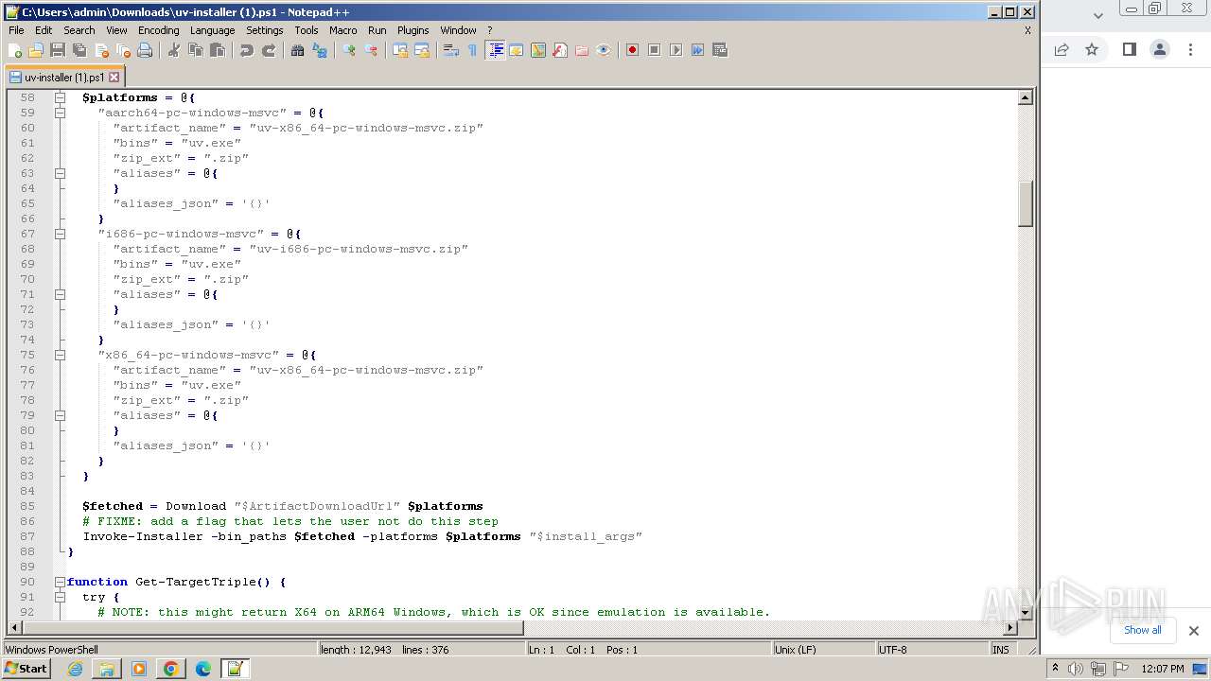
Task: Open the File menu
Action: click(16, 30)
